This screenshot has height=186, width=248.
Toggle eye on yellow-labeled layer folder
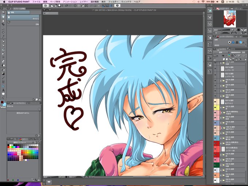coord(215,107)
